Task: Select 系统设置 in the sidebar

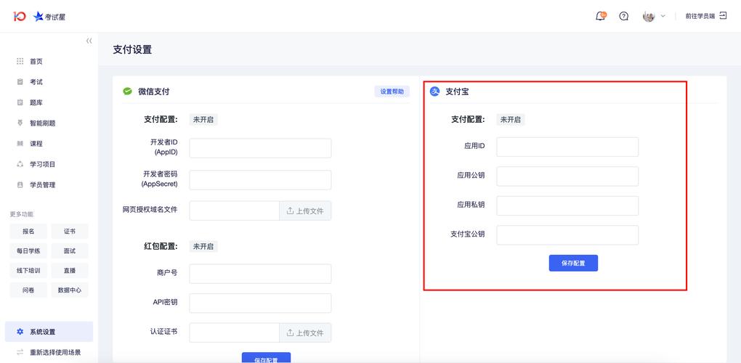Action: coord(49,332)
